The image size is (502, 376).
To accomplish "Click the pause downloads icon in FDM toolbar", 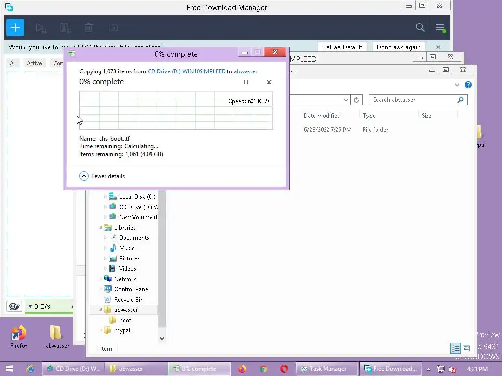I will click(x=65, y=28).
